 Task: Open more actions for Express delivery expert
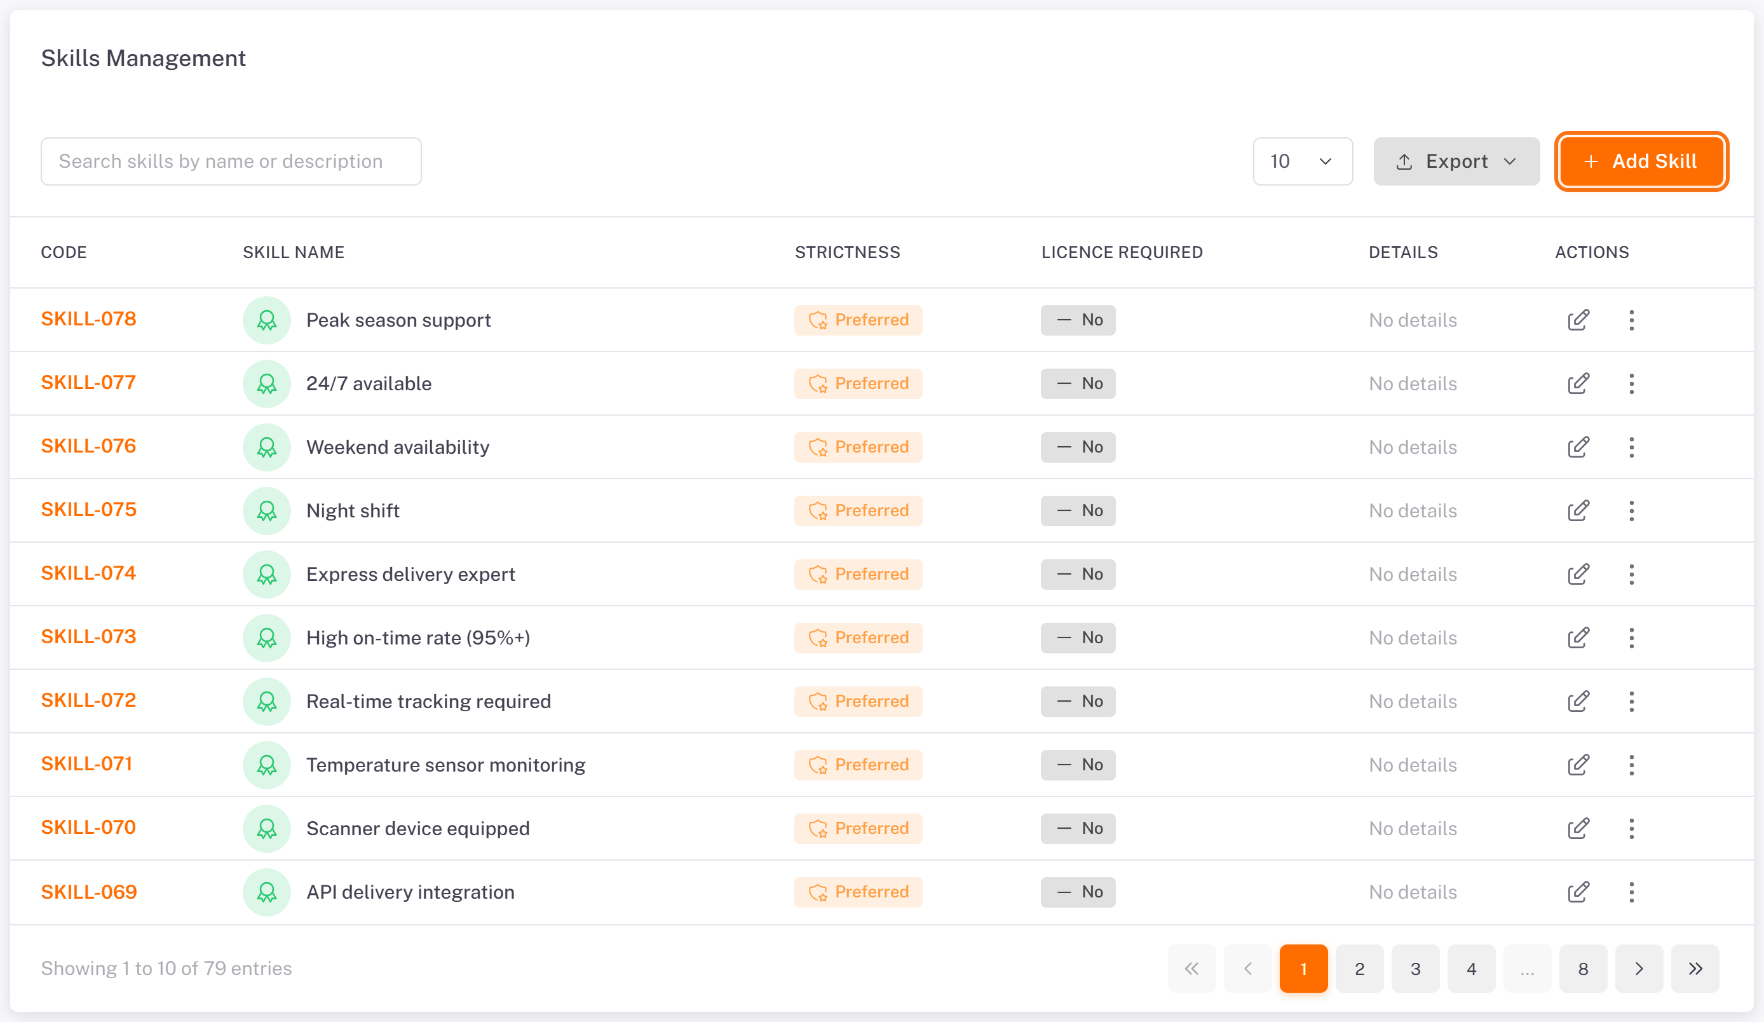[1631, 574]
